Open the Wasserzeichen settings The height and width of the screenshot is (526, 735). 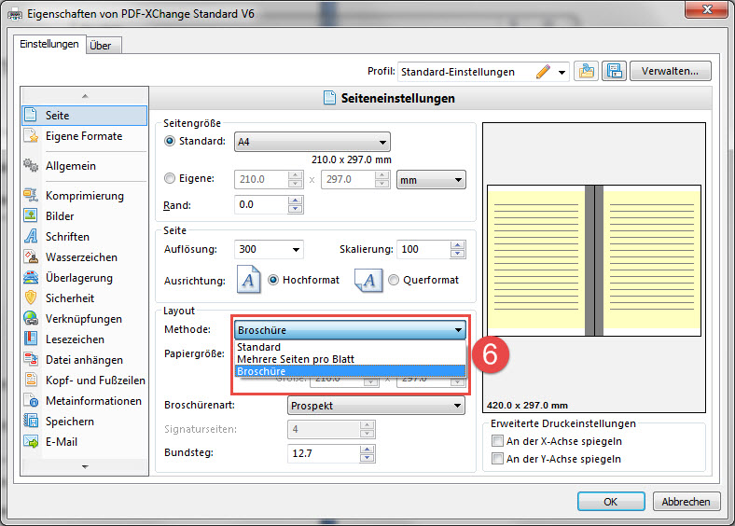tap(84, 257)
